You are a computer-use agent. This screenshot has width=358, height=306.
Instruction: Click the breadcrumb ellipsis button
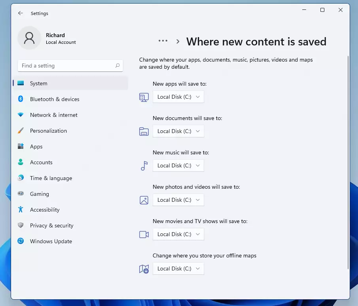(163, 41)
